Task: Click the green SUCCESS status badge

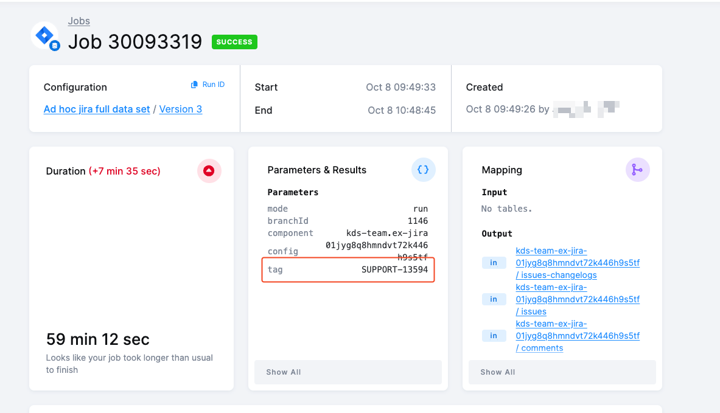Action: click(x=234, y=42)
